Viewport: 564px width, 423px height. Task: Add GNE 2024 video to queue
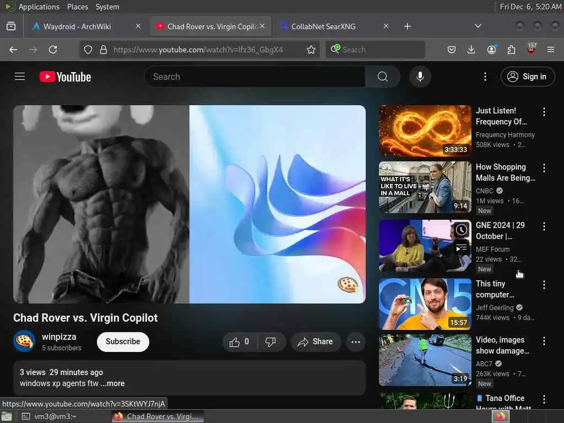pos(462,248)
